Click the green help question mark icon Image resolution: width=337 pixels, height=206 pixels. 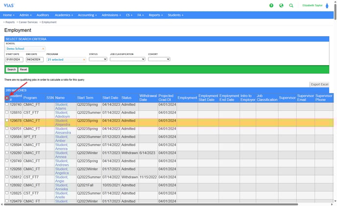point(271,5)
